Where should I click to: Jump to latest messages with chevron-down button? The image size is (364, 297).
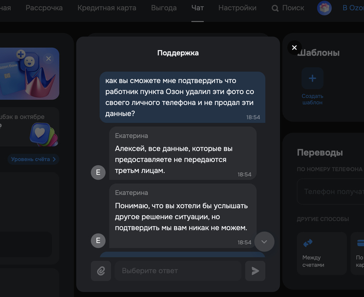pos(264,241)
